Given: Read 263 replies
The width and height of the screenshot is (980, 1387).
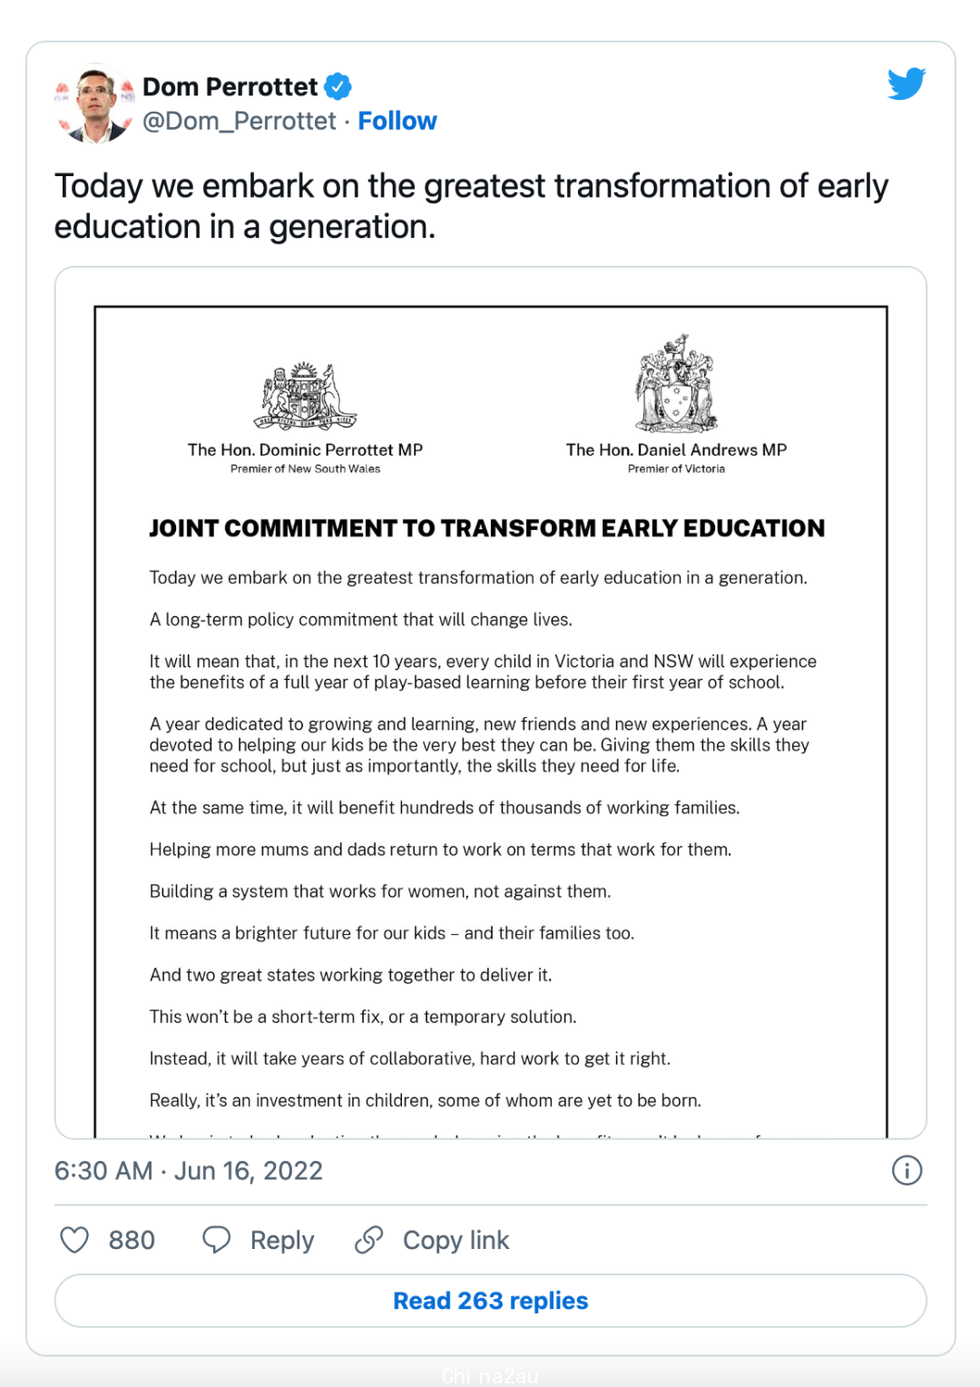Looking at the screenshot, I should (490, 1301).
